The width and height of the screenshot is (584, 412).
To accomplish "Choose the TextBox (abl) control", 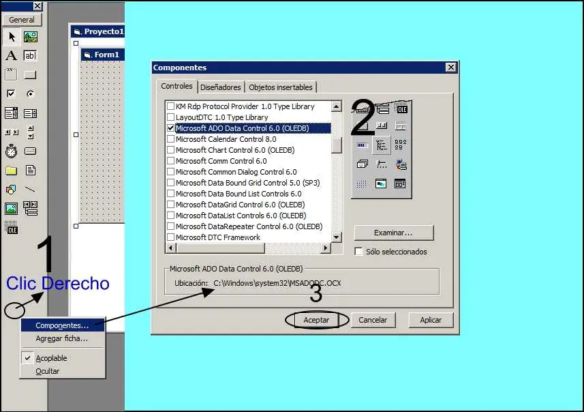I will pyautogui.click(x=30, y=55).
